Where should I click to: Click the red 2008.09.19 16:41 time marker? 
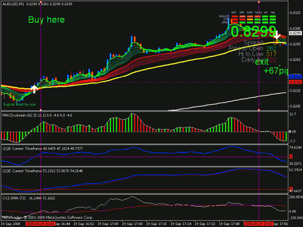[x=40, y=224]
